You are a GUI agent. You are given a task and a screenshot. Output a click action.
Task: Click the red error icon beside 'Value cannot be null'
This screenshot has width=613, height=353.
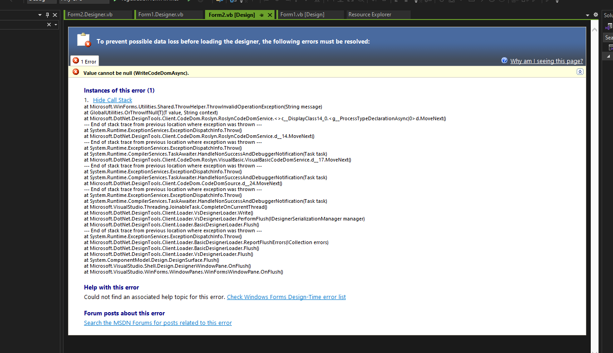(76, 72)
